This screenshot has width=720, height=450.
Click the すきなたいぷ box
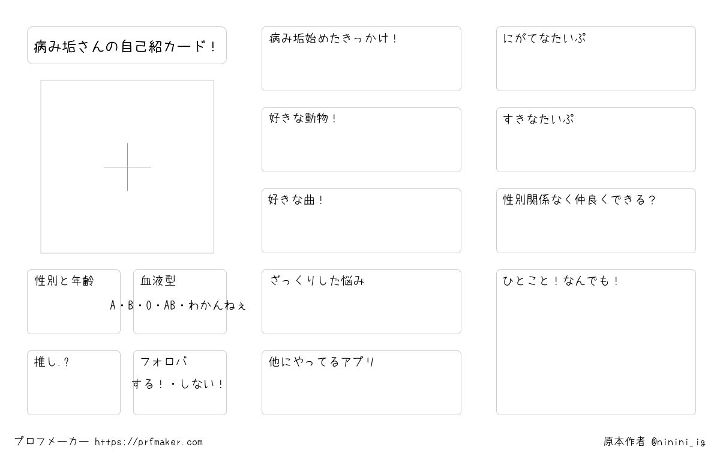click(596, 140)
